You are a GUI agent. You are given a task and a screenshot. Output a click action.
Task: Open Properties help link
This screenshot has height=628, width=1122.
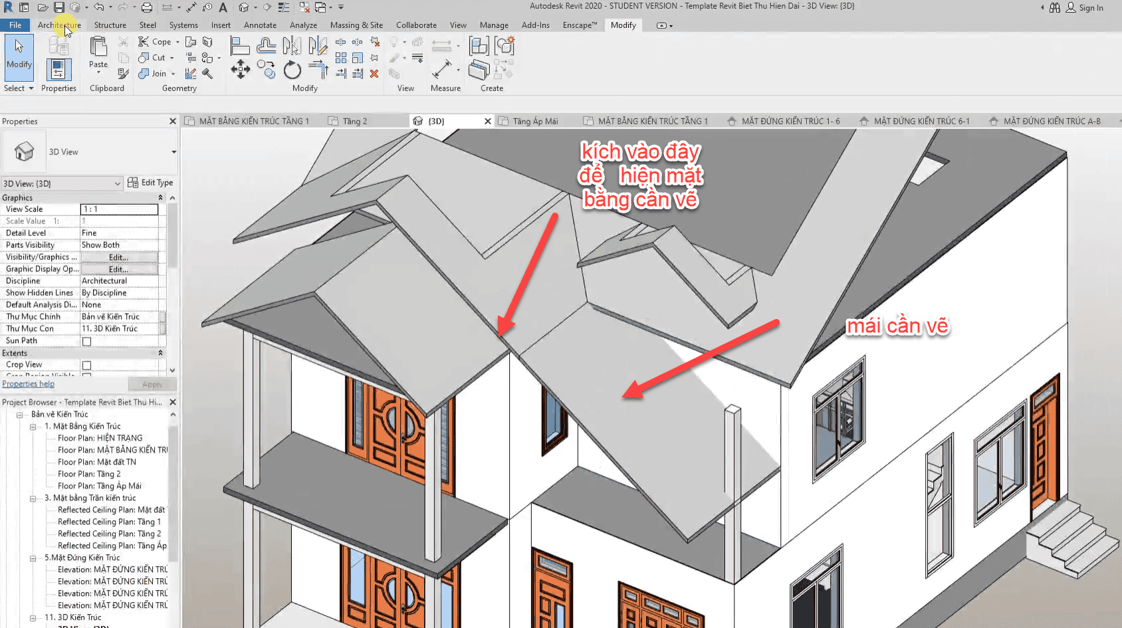point(28,384)
